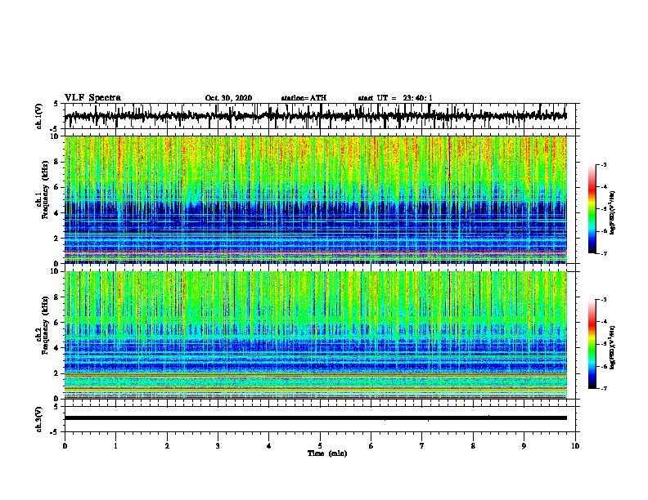The image size is (648, 500).
Task: Click the ch.1 spectrogram panel
Action: [x=315, y=199]
